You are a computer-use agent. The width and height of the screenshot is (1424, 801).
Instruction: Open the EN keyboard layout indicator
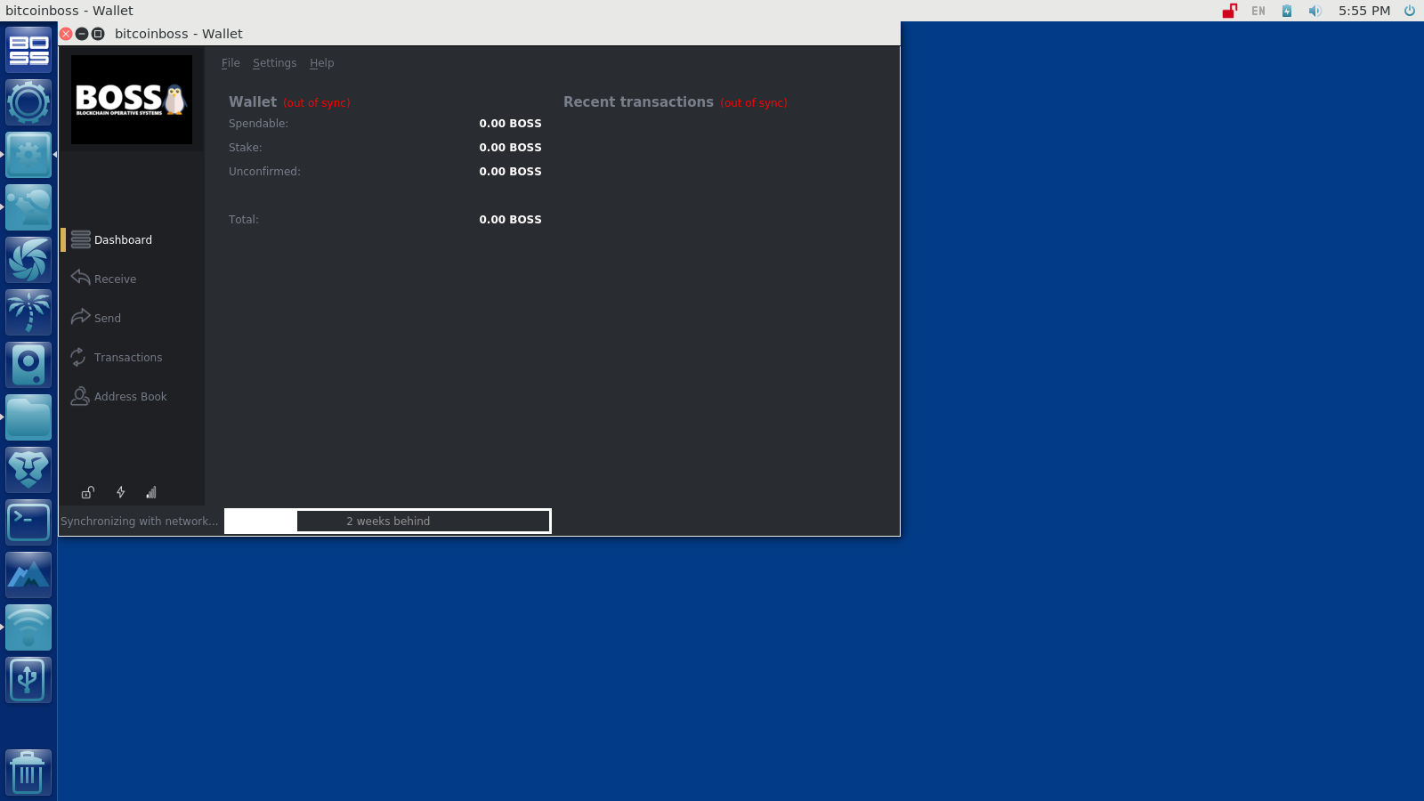click(x=1258, y=11)
